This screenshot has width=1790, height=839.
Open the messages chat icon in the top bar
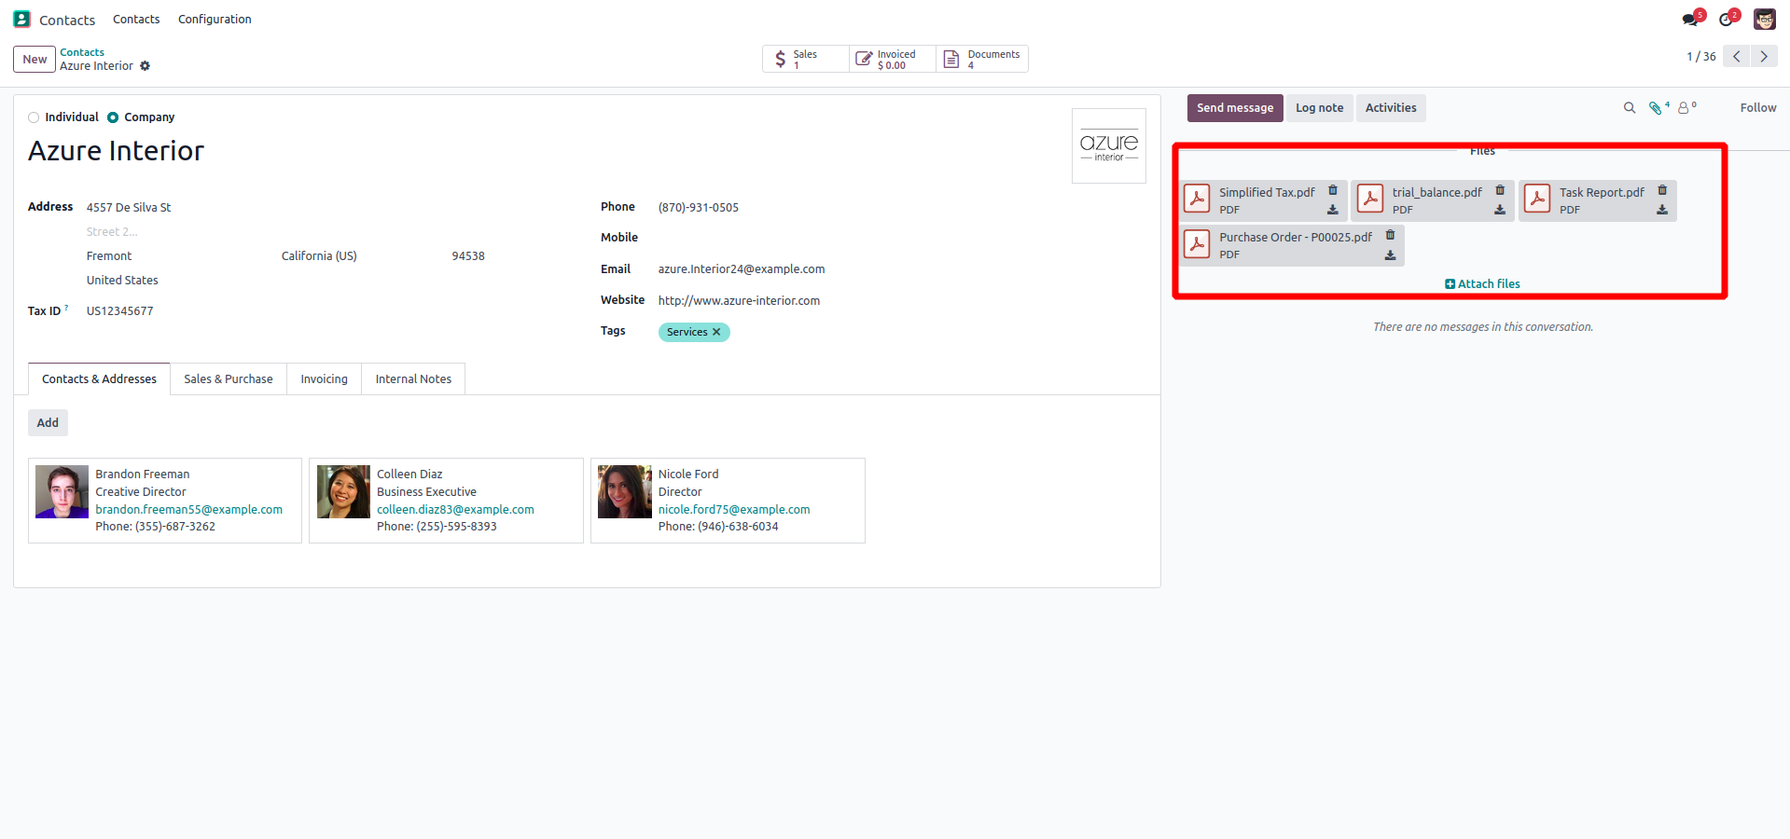[x=1691, y=20]
